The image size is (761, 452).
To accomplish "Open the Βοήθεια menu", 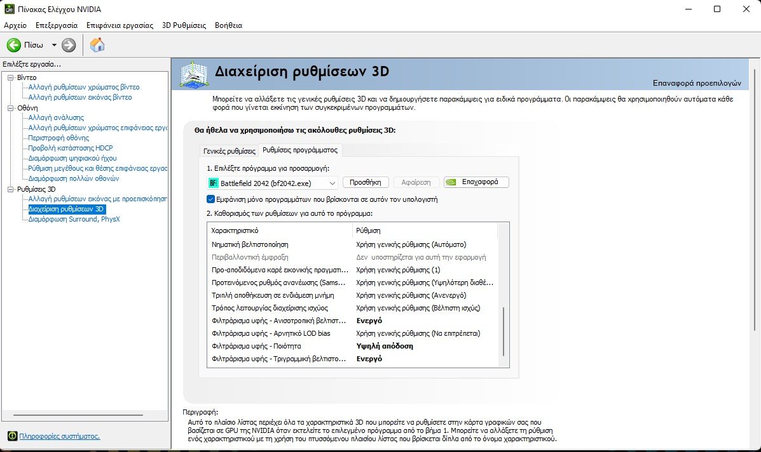I will pyautogui.click(x=228, y=25).
